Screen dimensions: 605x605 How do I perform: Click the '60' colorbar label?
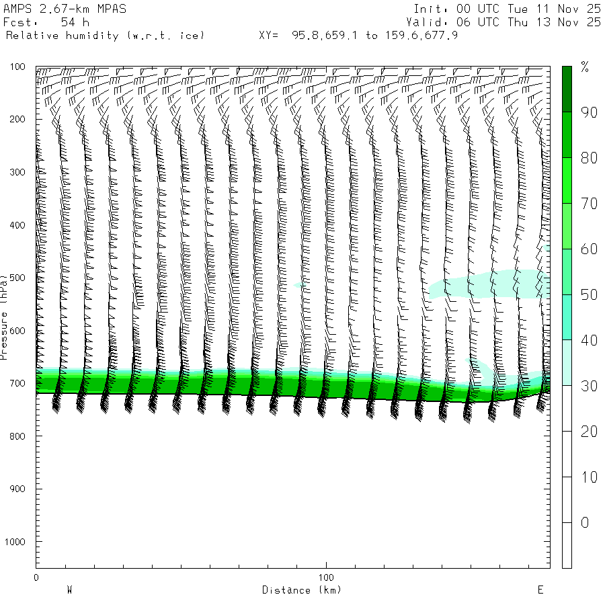tap(589, 249)
